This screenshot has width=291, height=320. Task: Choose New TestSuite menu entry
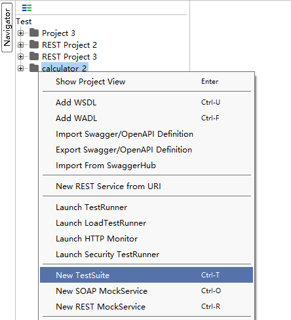(146, 275)
